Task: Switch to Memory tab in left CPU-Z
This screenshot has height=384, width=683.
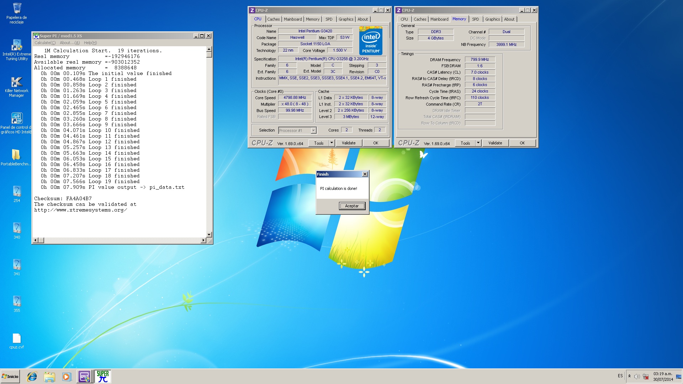Action: tap(313, 19)
